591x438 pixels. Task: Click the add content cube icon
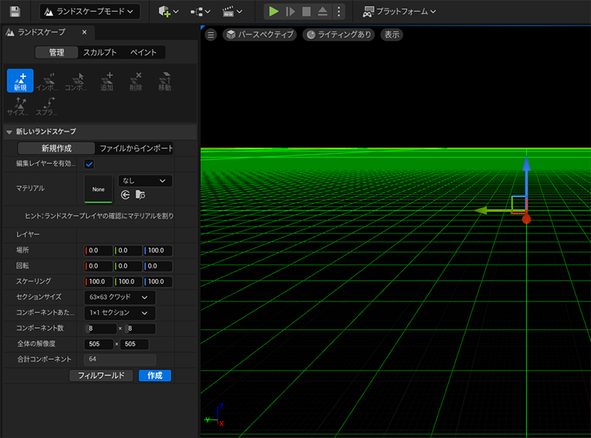[165, 12]
